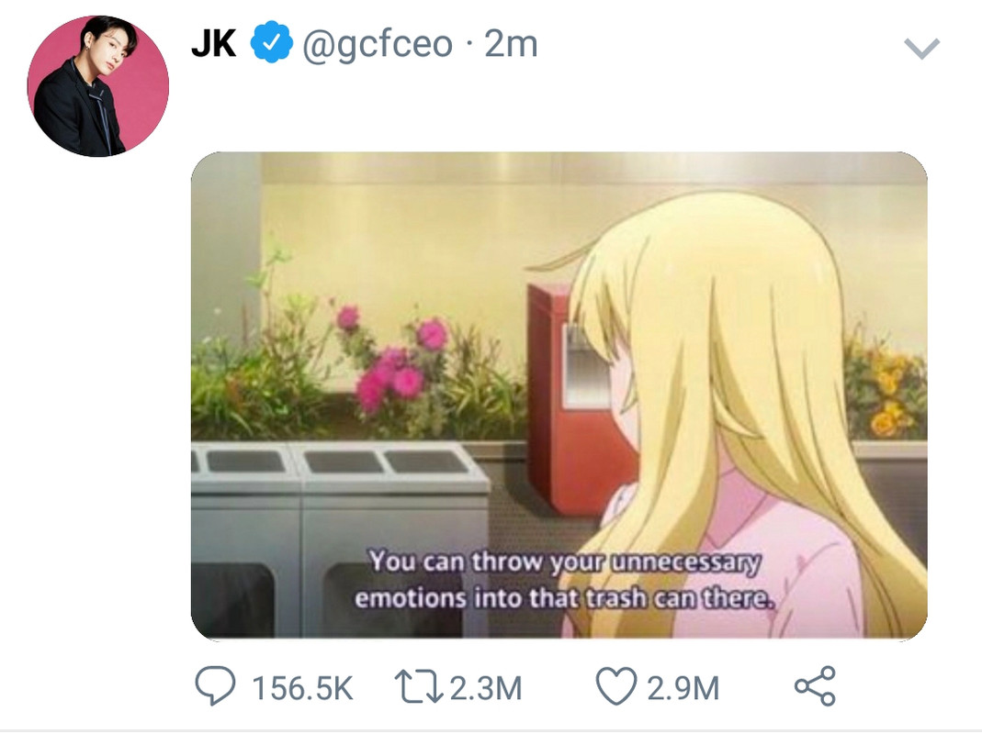Click the 2.9M likes count
This screenshot has height=734, width=982.
pyautogui.click(x=683, y=688)
